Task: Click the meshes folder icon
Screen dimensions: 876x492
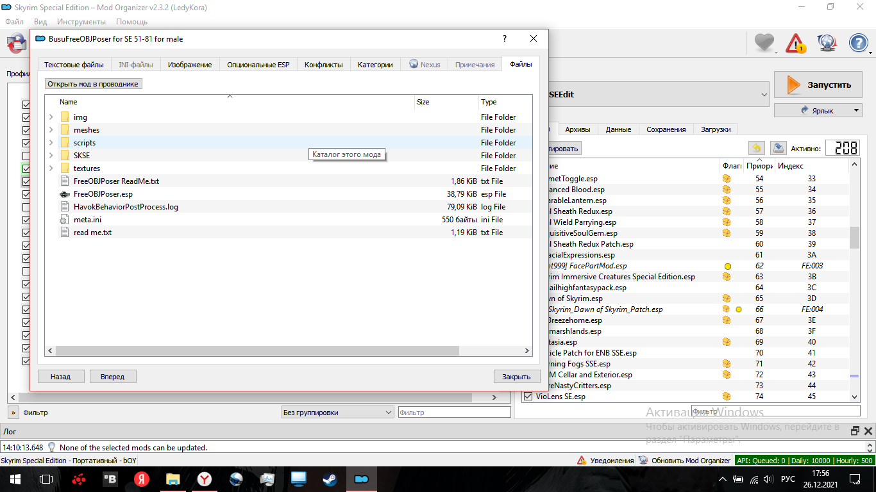Action: [65, 130]
